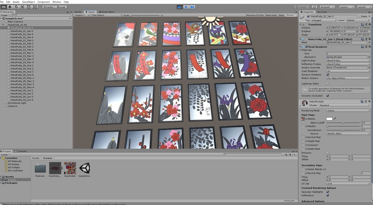Click the Play button
Image resolution: width=373 pixels, height=205 pixels.
180,7
